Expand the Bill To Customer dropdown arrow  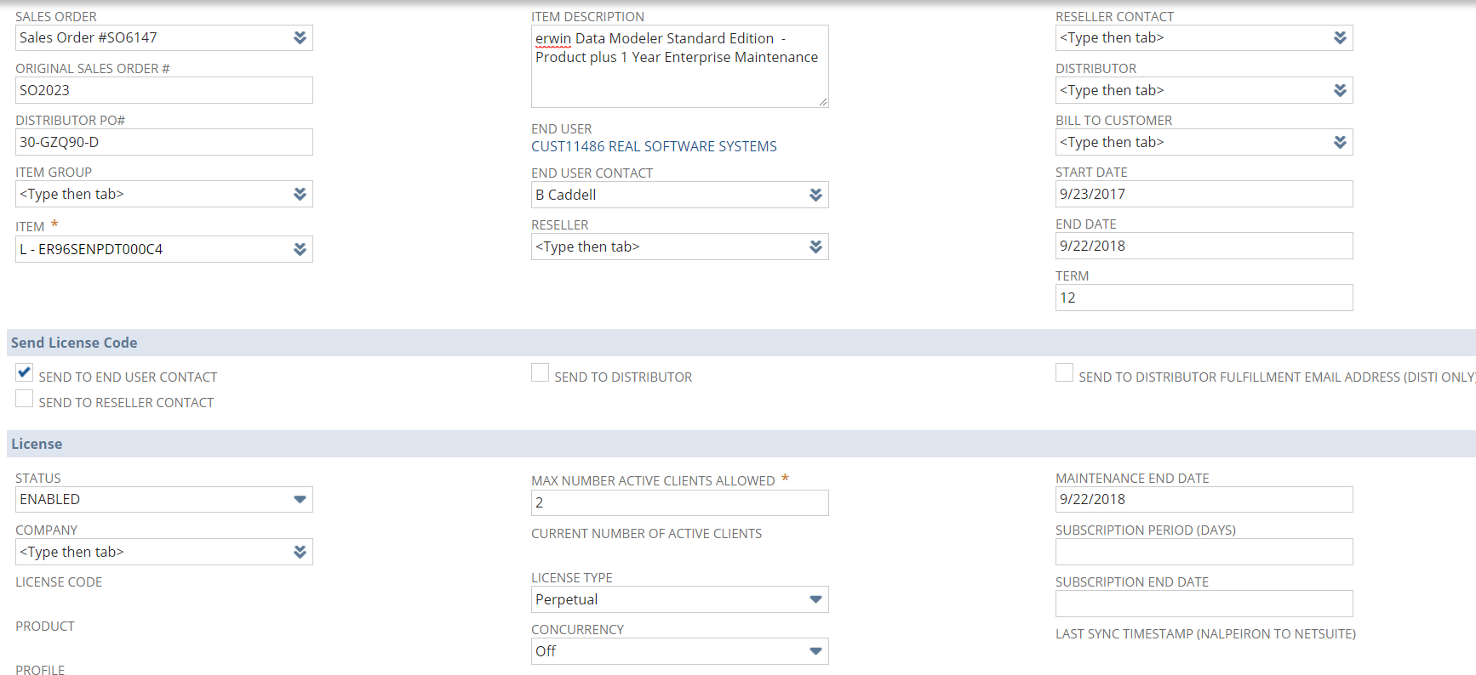1340,142
